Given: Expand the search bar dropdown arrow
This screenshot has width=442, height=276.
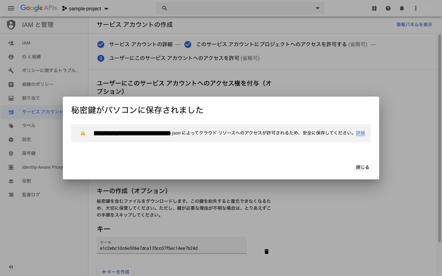Looking at the screenshot, I should tap(317, 8).
